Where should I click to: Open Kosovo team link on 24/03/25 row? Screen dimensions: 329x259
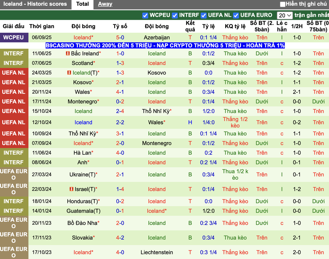point(157,73)
